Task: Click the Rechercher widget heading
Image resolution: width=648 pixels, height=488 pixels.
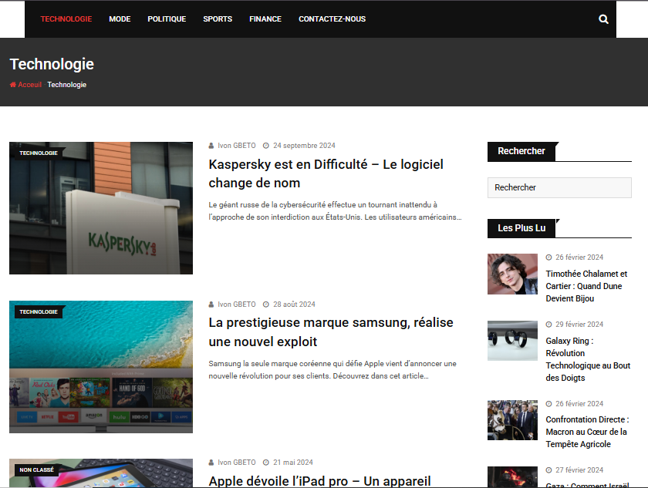Action: point(521,152)
